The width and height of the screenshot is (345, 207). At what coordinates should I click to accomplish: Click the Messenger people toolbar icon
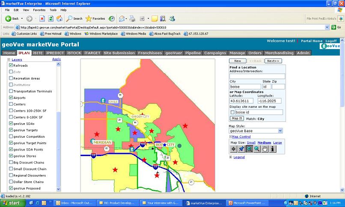(x=172, y=19)
